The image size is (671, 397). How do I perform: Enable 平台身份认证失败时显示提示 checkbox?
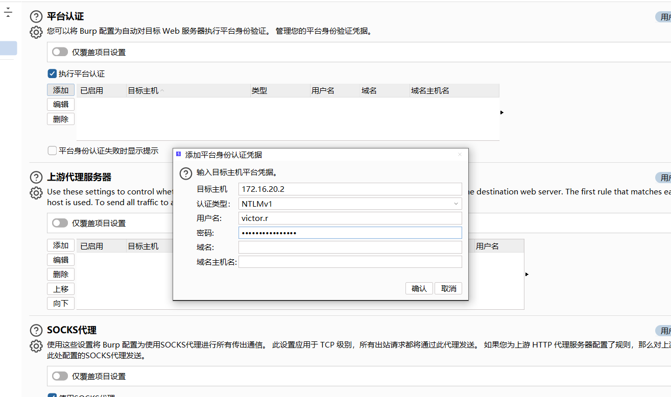[52, 150]
